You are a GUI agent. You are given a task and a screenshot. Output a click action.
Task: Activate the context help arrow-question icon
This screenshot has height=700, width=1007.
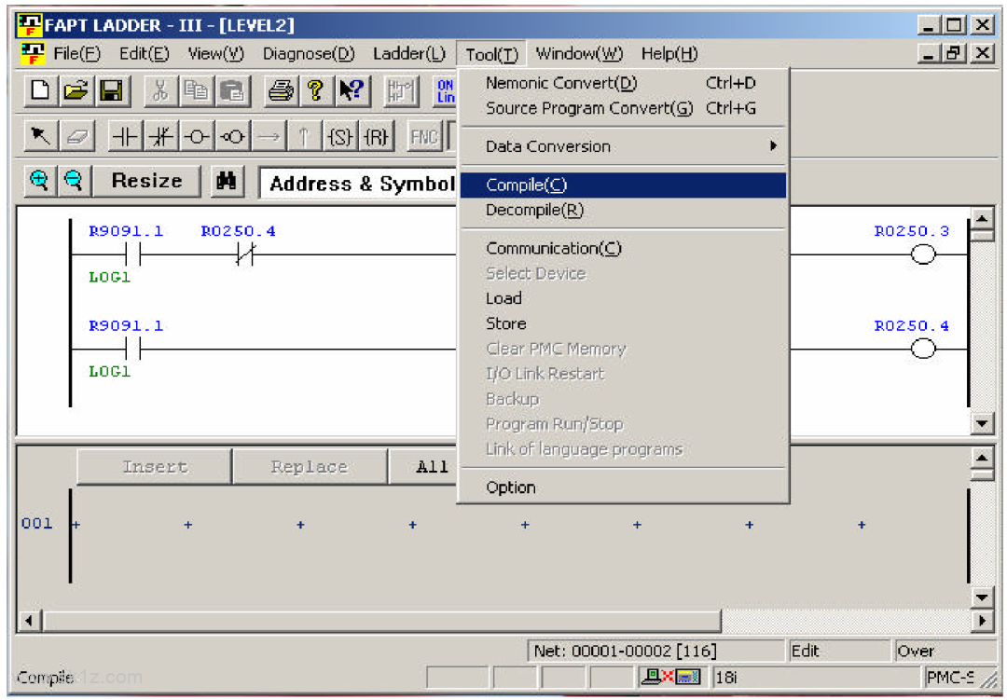coord(352,90)
